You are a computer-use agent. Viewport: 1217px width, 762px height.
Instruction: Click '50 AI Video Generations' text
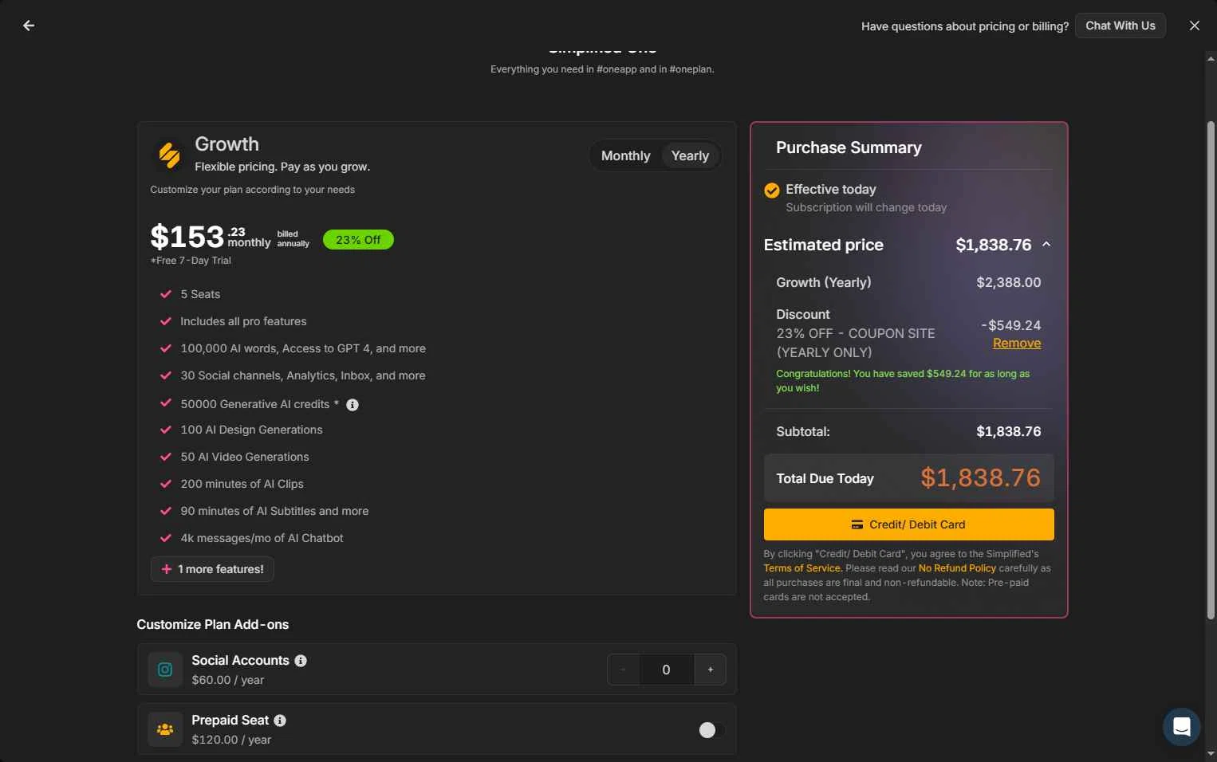click(244, 457)
